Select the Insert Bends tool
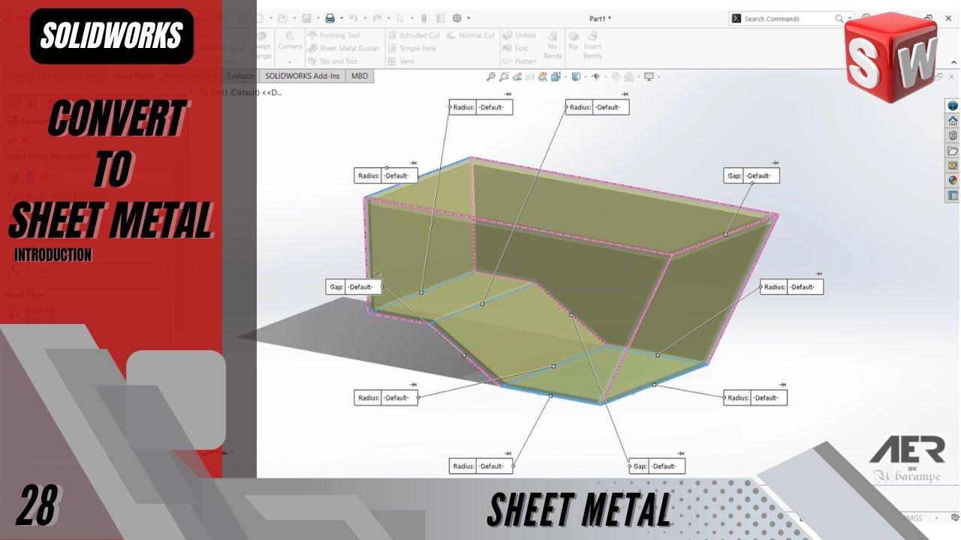The height and width of the screenshot is (540, 961). coord(592,45)
